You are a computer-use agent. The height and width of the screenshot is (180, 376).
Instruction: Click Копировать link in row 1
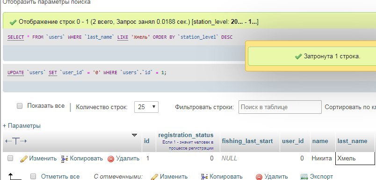[x=87, y=159]
